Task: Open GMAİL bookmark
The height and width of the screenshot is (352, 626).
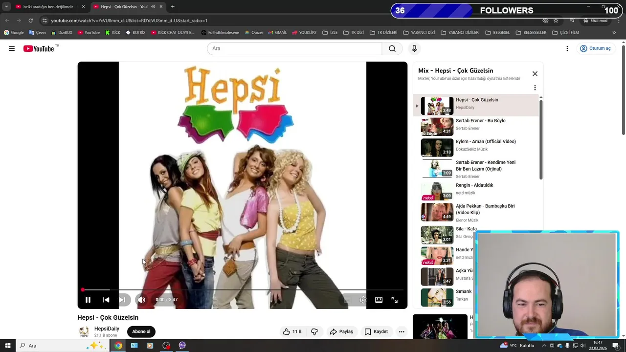Action: click(x=277, y=33)
